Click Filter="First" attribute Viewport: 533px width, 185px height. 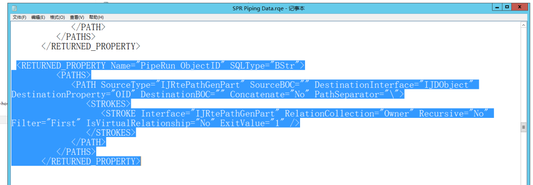click(x=47, y=123)
